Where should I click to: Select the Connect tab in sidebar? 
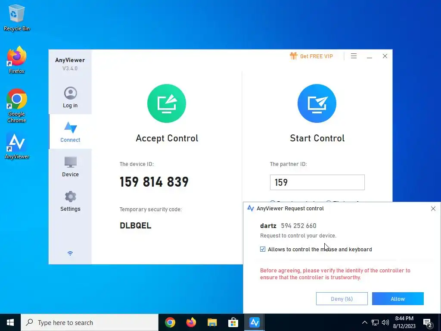point(70,131)
